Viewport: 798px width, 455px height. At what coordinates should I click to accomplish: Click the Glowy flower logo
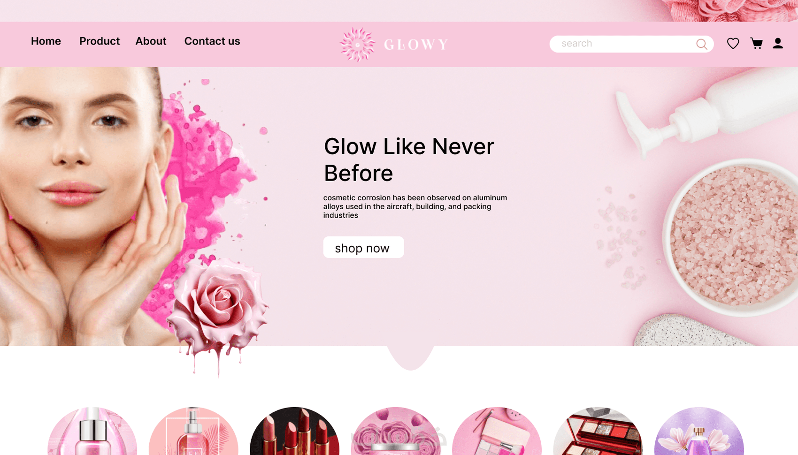pos(358,45)
